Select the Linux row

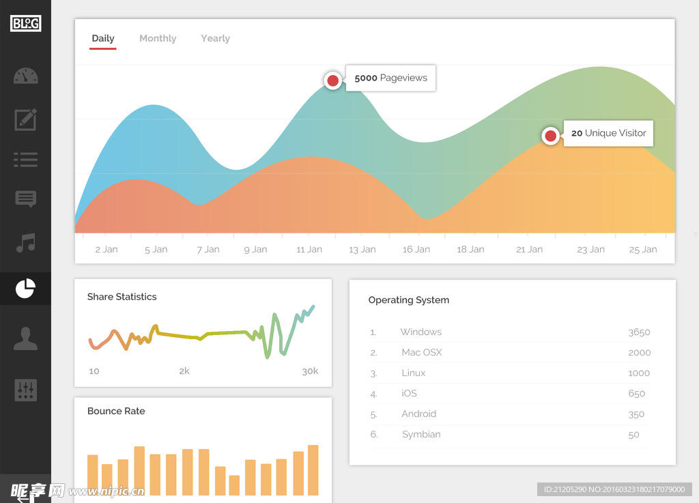(510, 373)
